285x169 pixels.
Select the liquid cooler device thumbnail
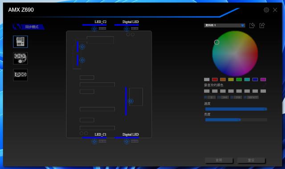20,58
